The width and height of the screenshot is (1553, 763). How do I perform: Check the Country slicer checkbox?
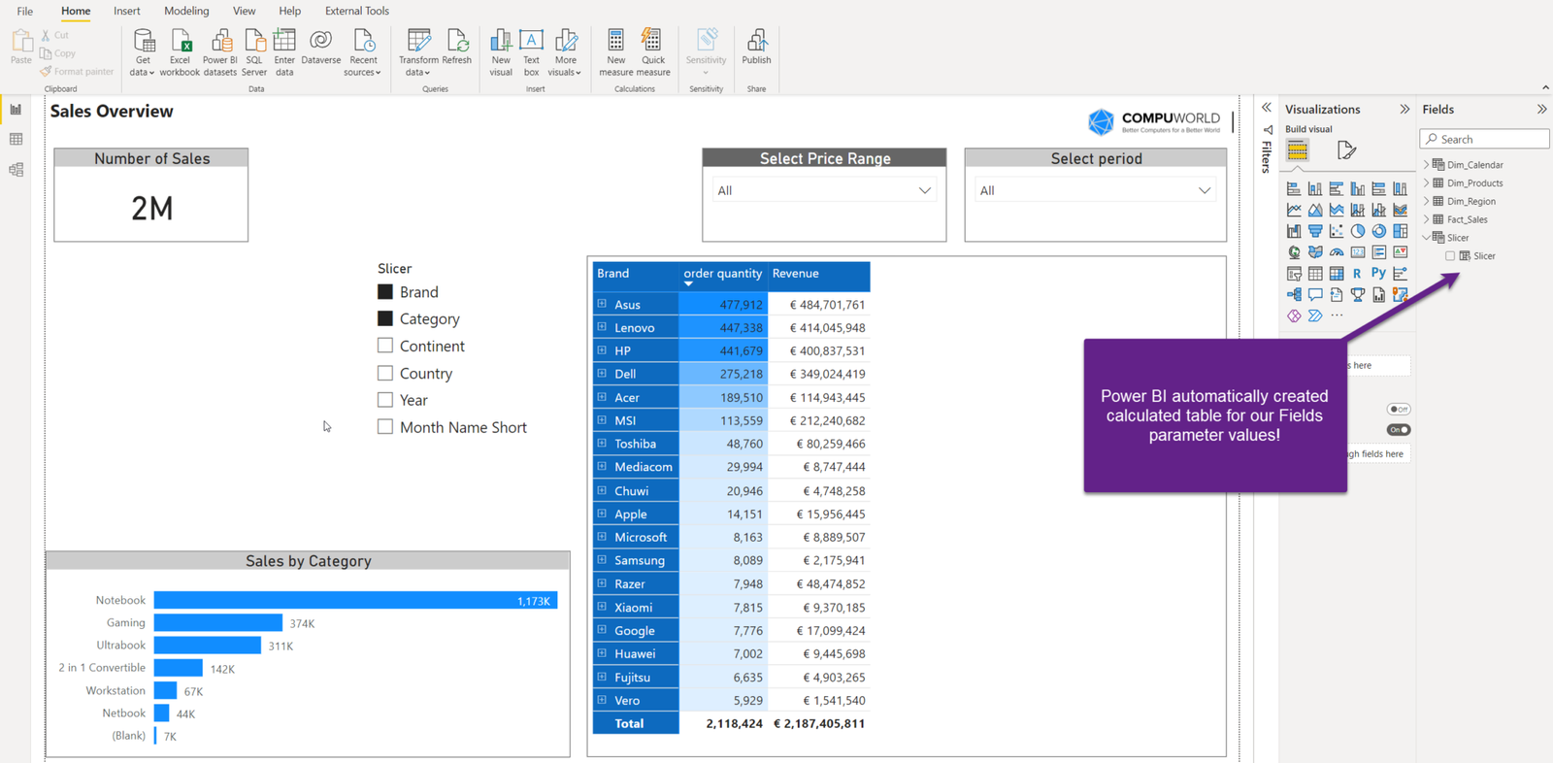tap(385, 373)
